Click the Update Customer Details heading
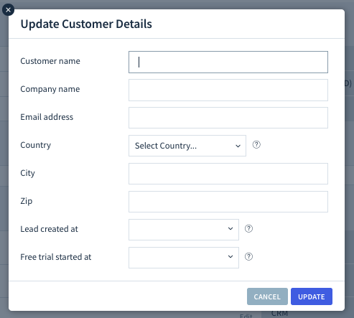 click(86, 24)
